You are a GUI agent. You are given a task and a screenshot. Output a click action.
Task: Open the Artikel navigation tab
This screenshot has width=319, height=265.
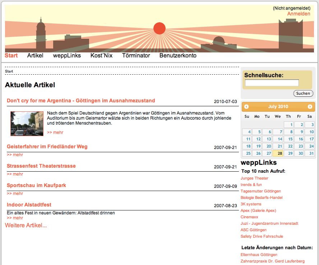click(35, 56)
